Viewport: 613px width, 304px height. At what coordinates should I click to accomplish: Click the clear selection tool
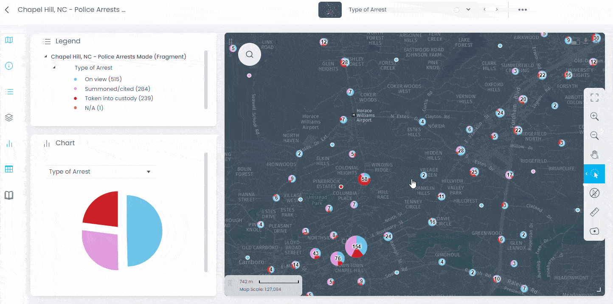pos(594,193)
